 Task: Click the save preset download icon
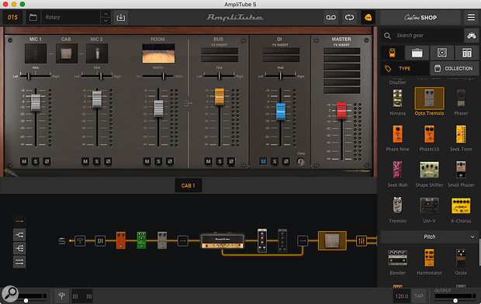[x=121, y=18]
